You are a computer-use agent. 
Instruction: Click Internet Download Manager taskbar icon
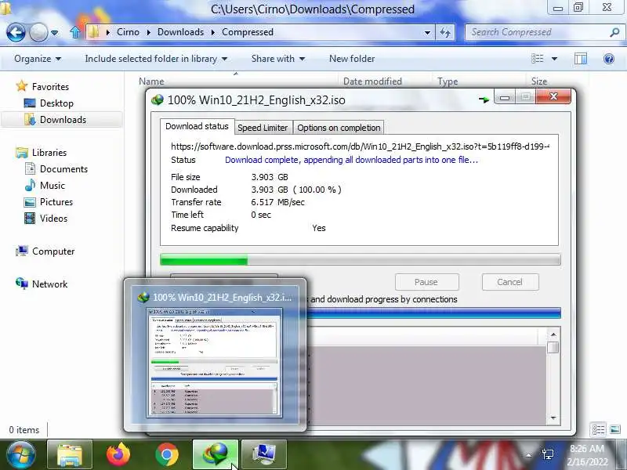(216, 455)
